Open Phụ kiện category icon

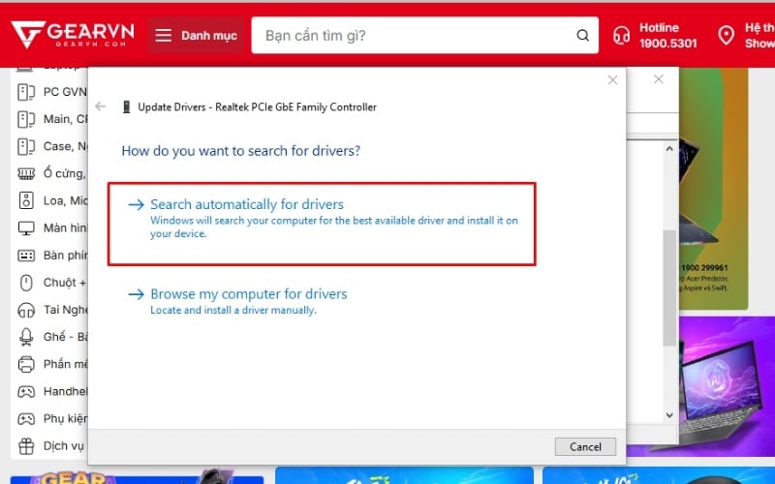[26, 419]
